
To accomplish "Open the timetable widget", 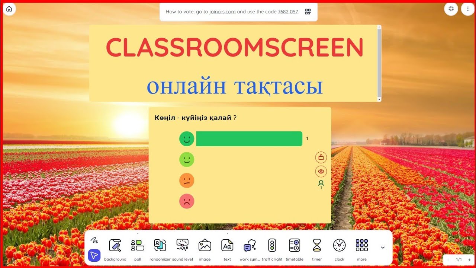I will click(295, 250).
